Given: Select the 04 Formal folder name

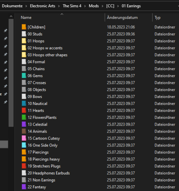Looking at the screenshot, I should 36,62.
